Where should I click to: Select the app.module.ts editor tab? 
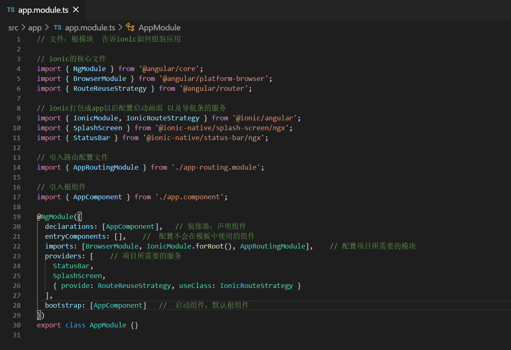pos(43,10)
